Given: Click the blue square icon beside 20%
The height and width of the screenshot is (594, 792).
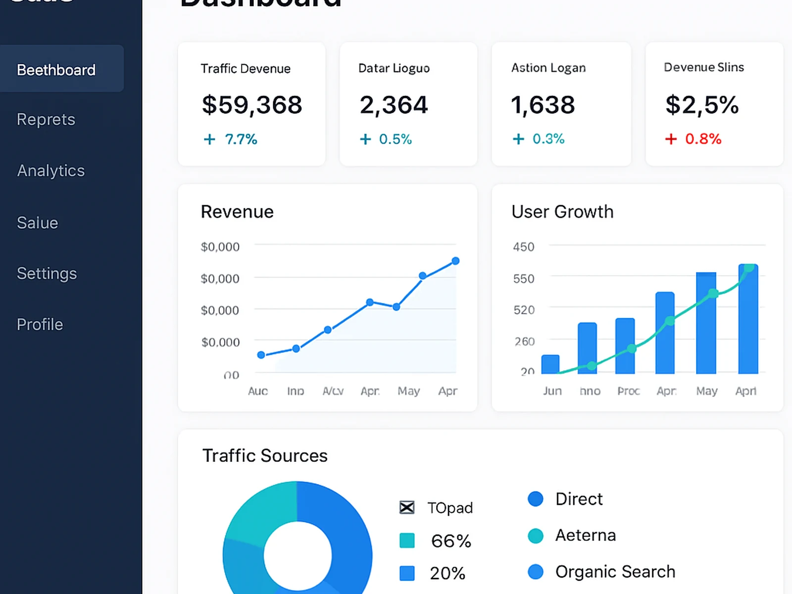Looking at the screenshot, I should (406, 573).
